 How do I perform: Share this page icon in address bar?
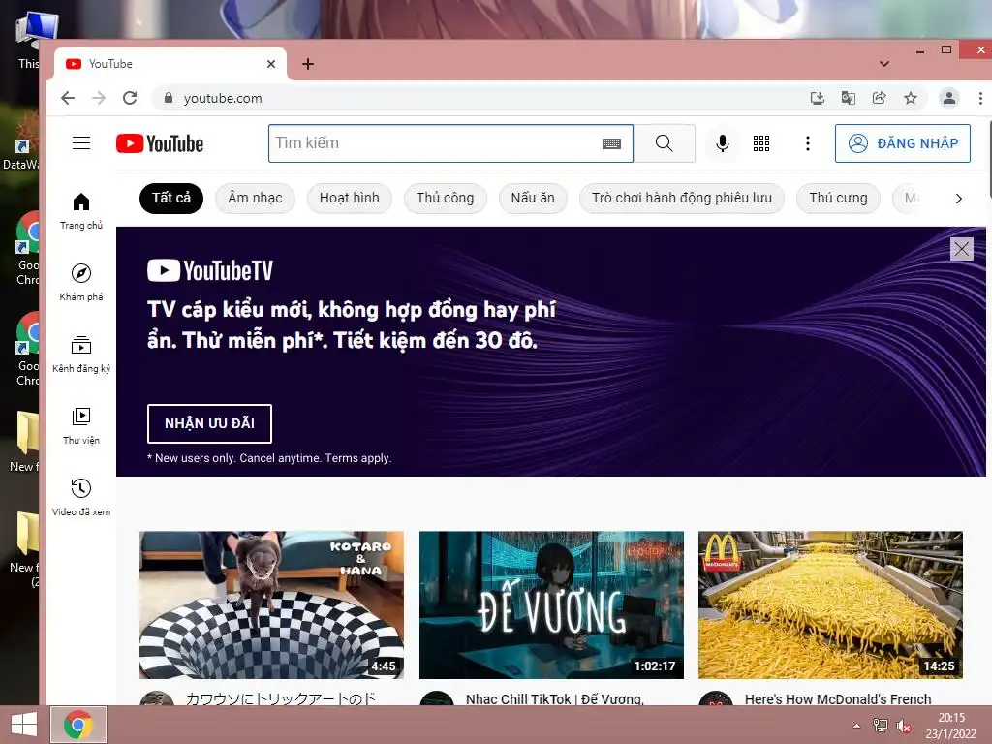pyautogui.click(x=880, y=98)
